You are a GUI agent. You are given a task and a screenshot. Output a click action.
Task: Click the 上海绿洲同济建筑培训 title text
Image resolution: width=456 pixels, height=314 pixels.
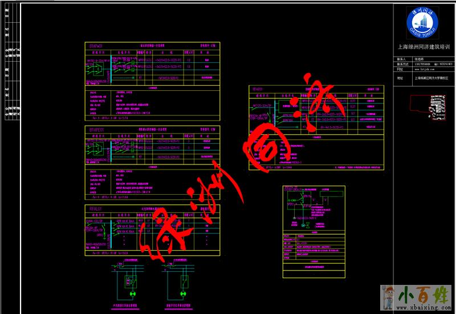pyautogui.click(x=424, y=47)
